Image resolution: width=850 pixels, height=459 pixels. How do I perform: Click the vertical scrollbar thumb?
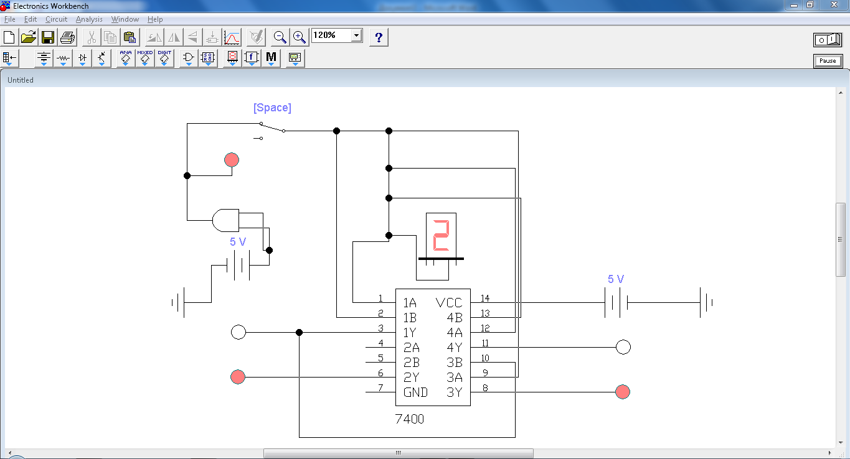[840, 239]
